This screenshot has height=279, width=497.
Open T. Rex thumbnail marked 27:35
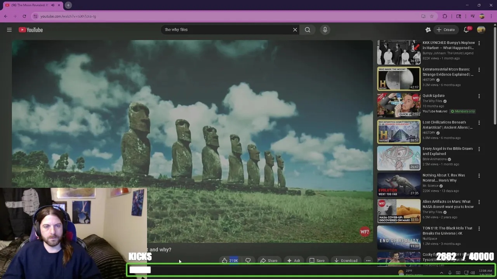[x=399, y=184]
